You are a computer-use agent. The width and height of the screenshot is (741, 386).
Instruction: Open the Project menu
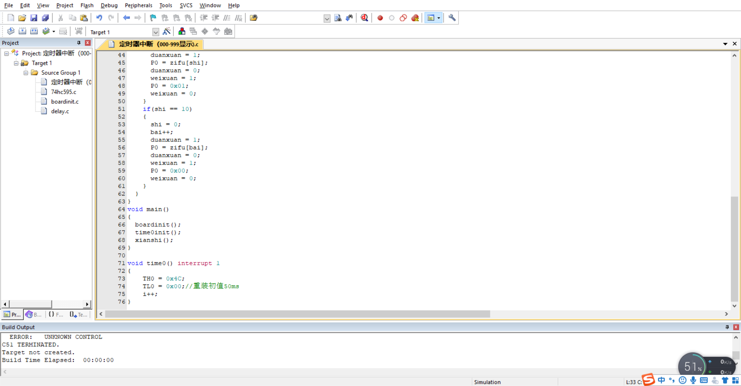click(x=64, y=5)
